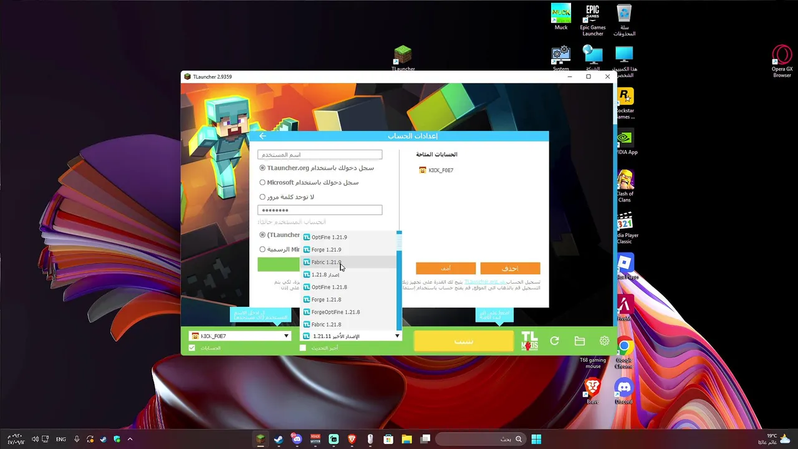Click the yellow install button
The image size is (798, 449).
pyautogui.click(x=463, y=341)
